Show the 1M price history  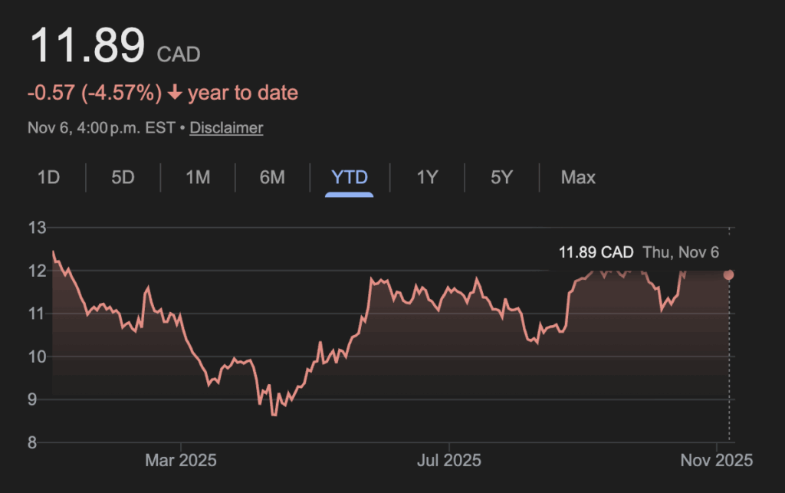pyautogui.click(x=198, y=178)
